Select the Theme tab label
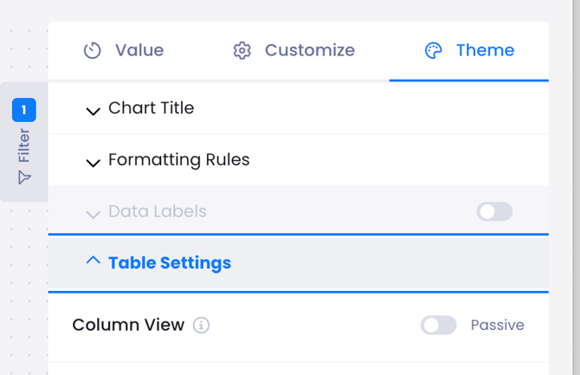The image size is (580, 375). [x=486, y=50]
